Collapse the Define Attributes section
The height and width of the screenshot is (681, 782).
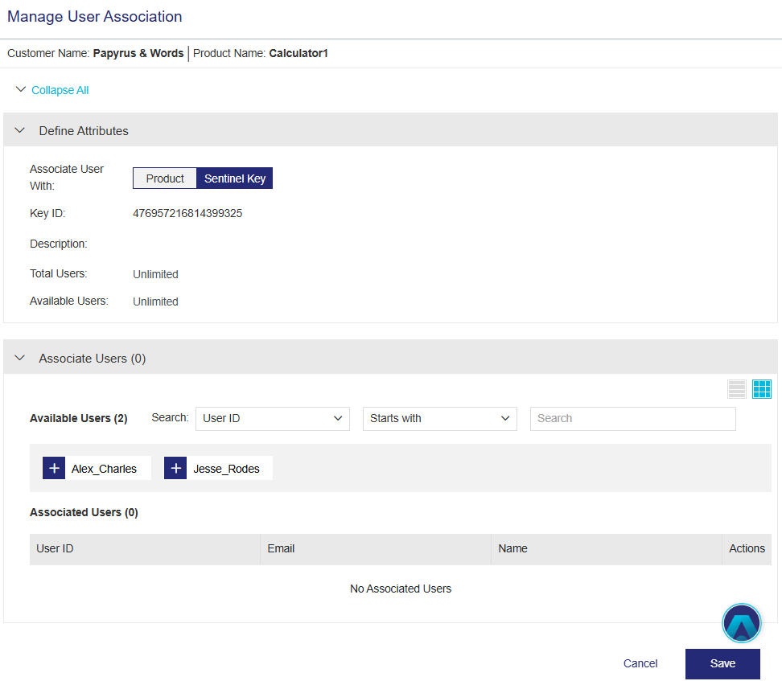pos(21,130)
